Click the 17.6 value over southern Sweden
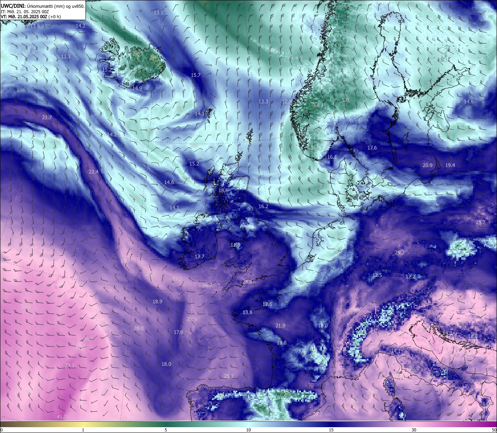Screen dimensions: 497x433 point(372,148)
